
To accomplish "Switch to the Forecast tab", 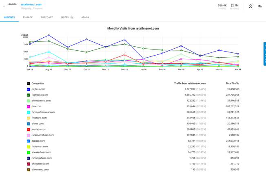I will (47, 17).
